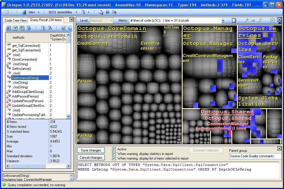284x189 pixels.
Task: Switch to the Code Tree View tab
Action: click(x=16, y=20)
